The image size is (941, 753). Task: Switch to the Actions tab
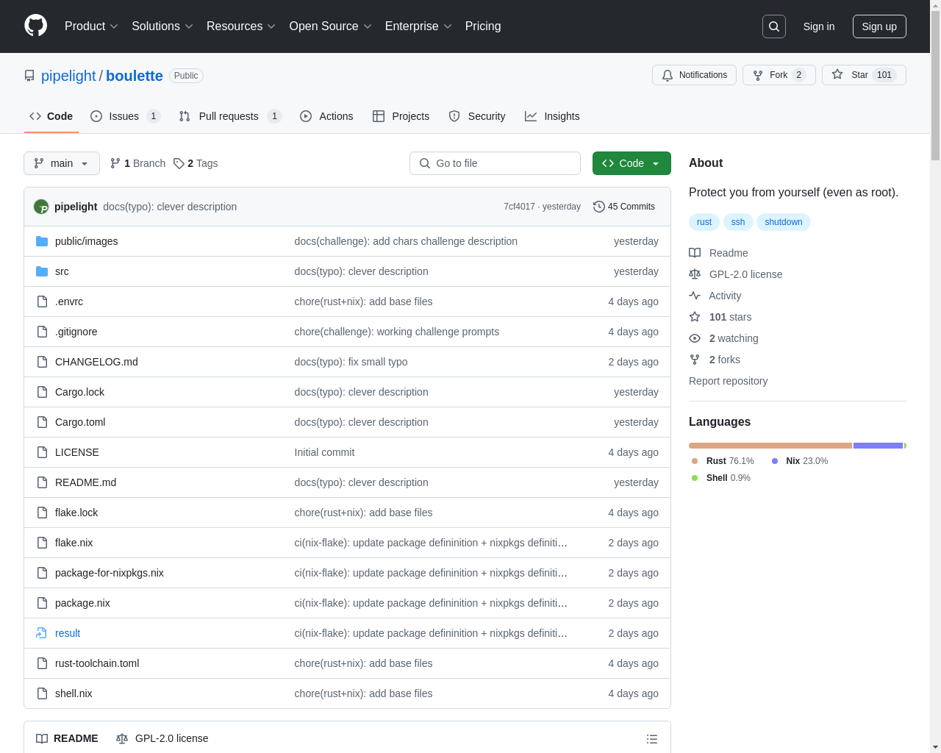(326, 116)
